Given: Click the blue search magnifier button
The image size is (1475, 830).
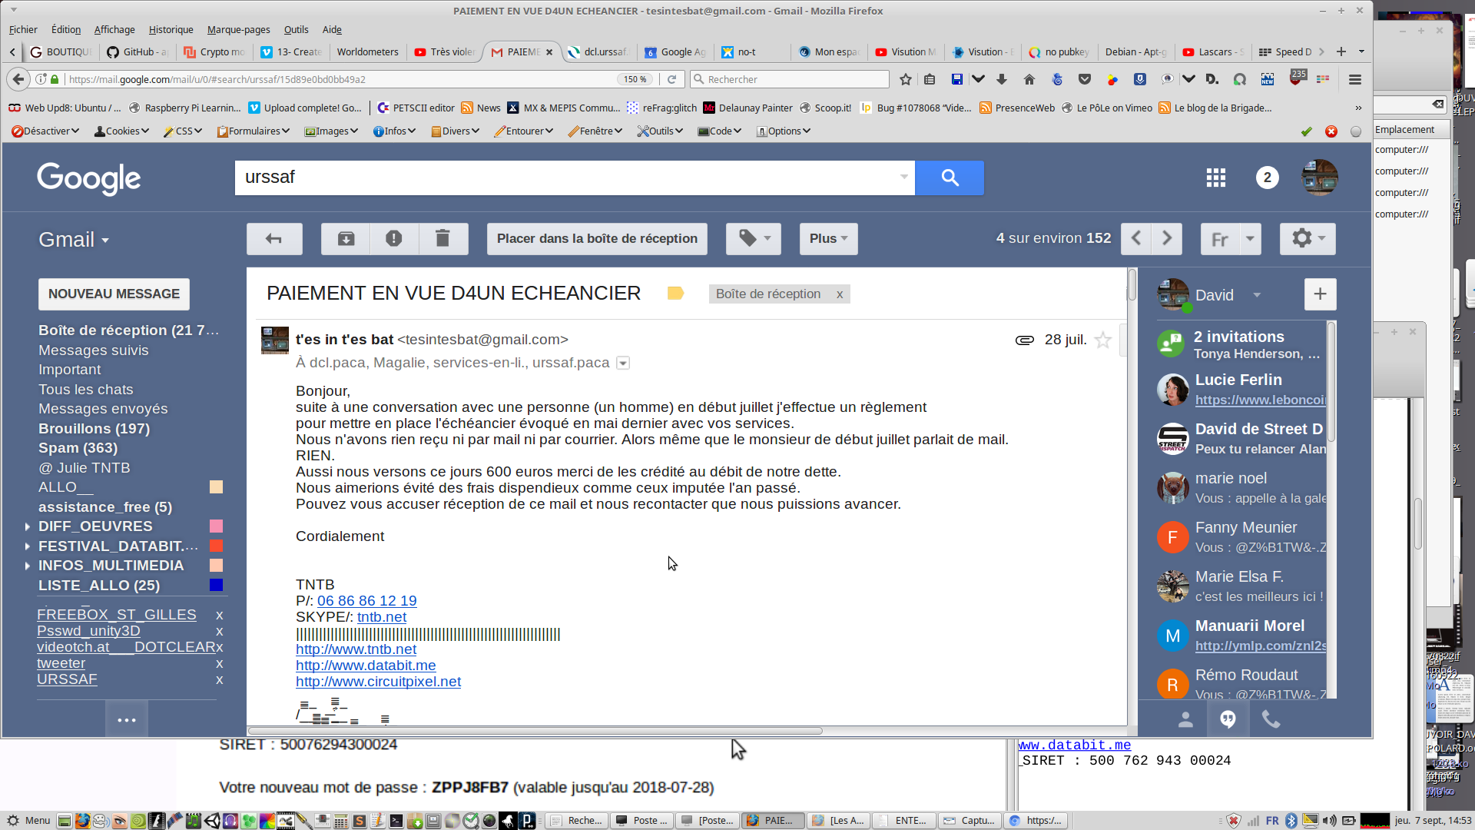Looking at the screenshot, I should coord(950,178).
